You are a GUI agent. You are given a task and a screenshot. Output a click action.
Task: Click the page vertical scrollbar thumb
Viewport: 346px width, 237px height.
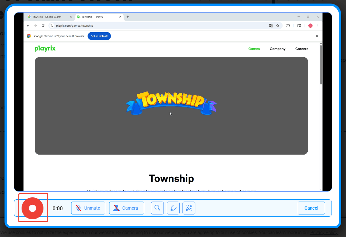[x=321, y=64]
